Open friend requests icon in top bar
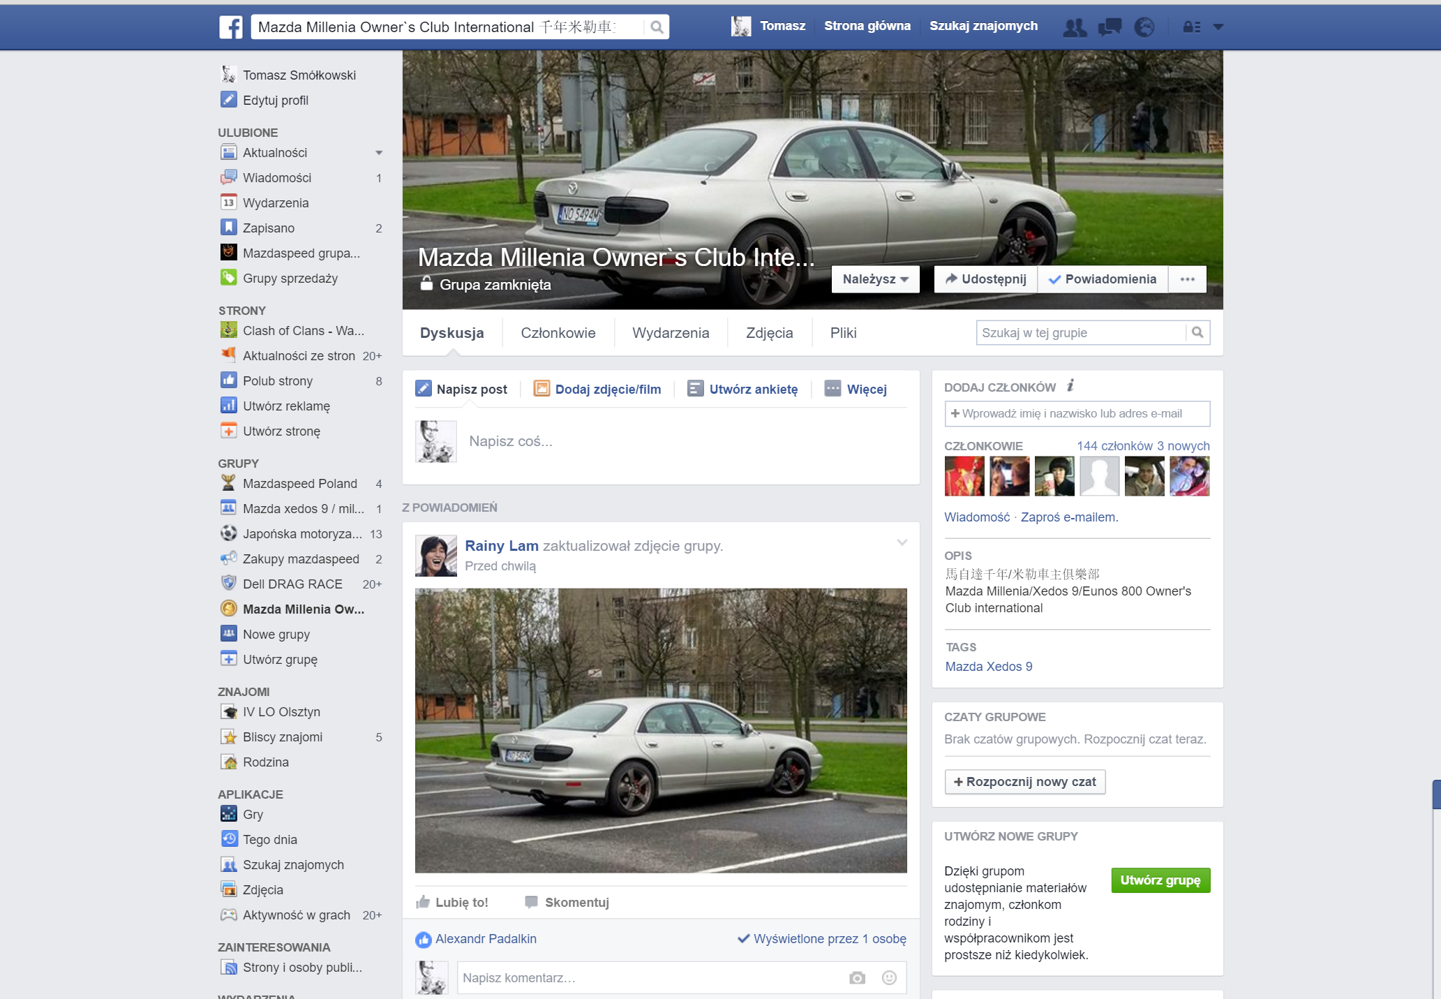The width and height of the screenshot is (1441, 999). coord(1075,27)
